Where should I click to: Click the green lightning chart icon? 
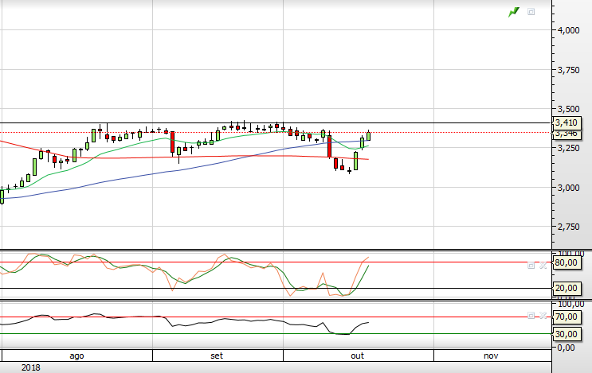click(513, 12)
